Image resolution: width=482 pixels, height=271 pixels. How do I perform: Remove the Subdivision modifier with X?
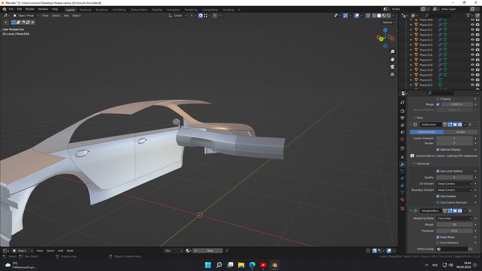(470, 124)
